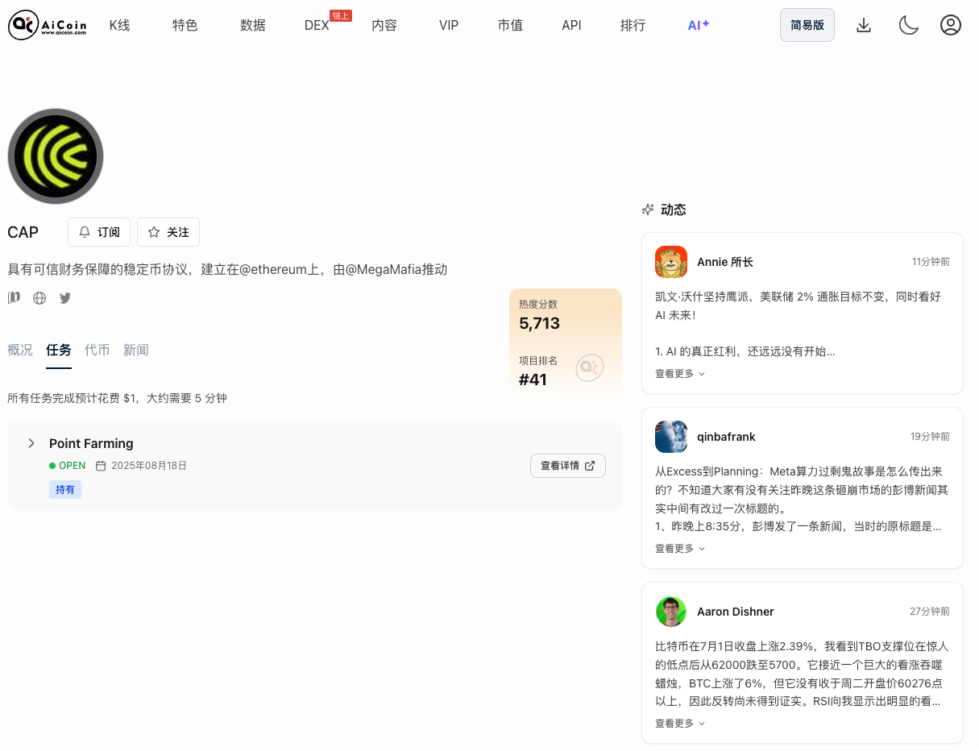Screen dimensions: 979x751
Task: Click the star follow button 关注
Action: point(168,232)
